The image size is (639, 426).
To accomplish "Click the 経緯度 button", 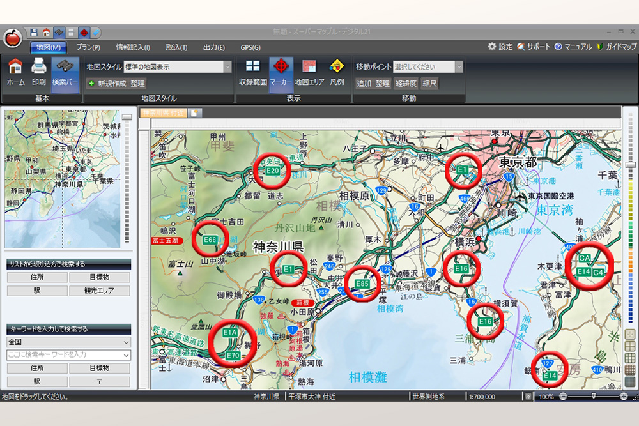I will coord(406,84).
